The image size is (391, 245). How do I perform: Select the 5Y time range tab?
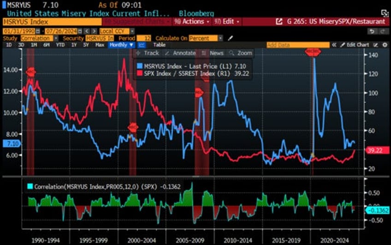coord(86,45)
